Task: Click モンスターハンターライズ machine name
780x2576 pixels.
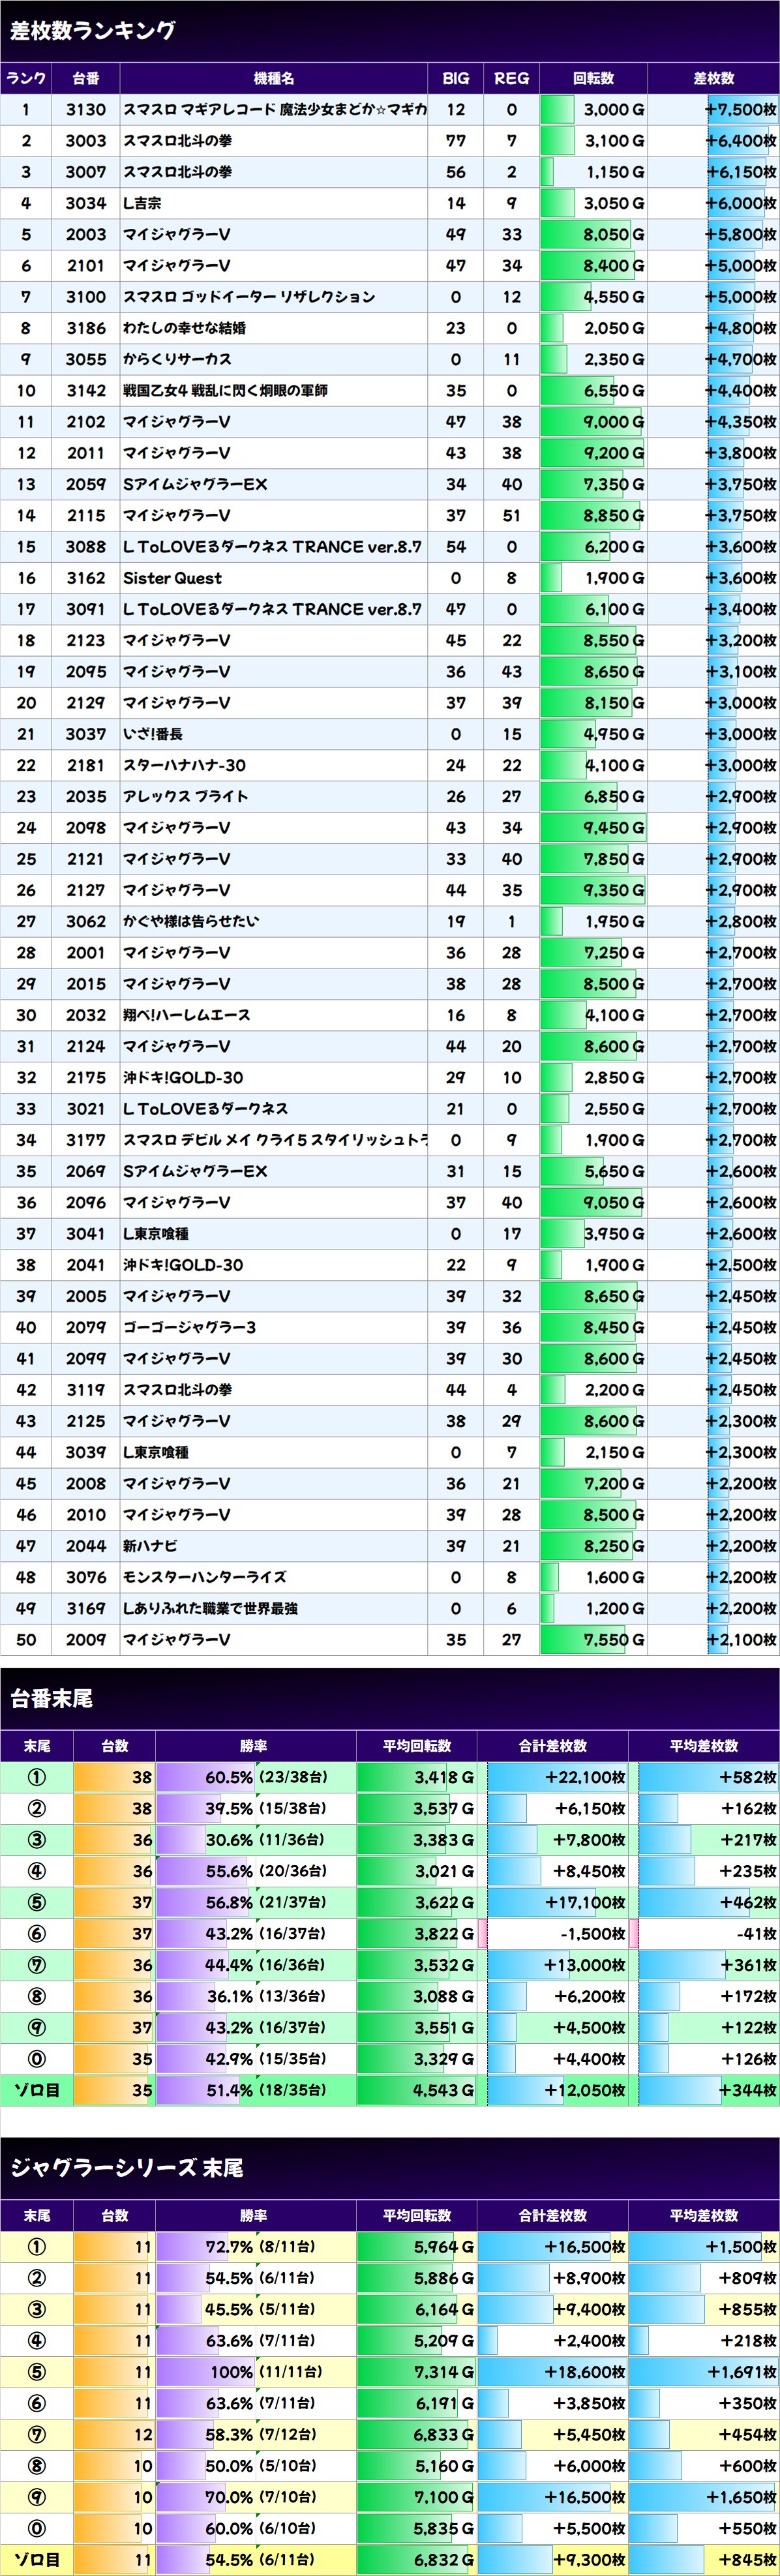Action: coord(205,1577)
